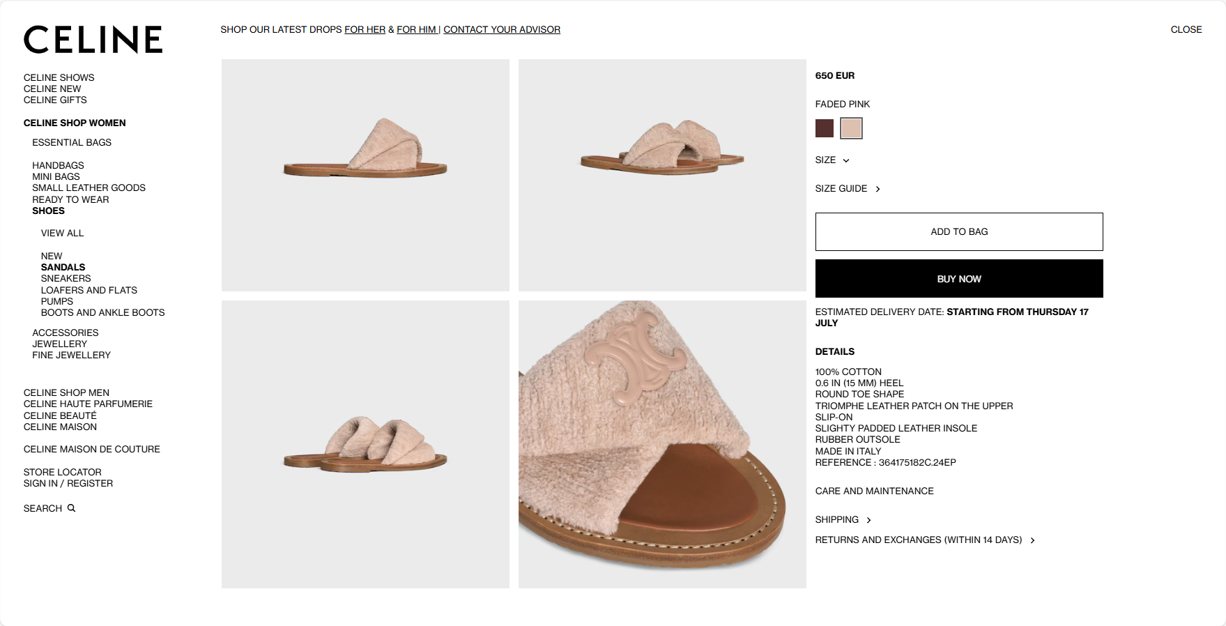Click the search magnifier icon
Viewport: 1226px width, 626px height.
coord(71,508)
